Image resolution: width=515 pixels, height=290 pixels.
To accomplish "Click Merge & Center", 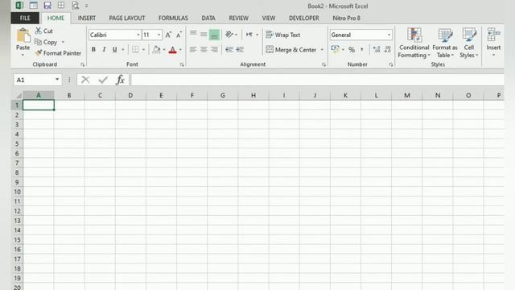I will click(291, 50).
